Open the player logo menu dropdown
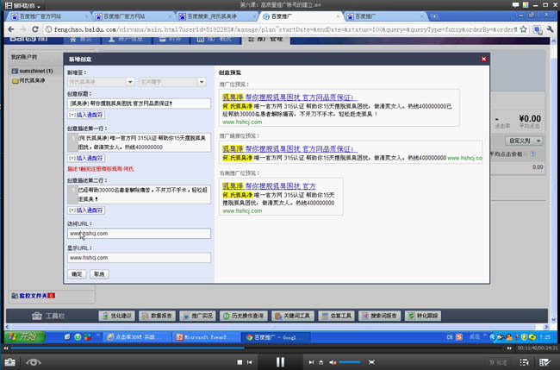 point(22,5)
